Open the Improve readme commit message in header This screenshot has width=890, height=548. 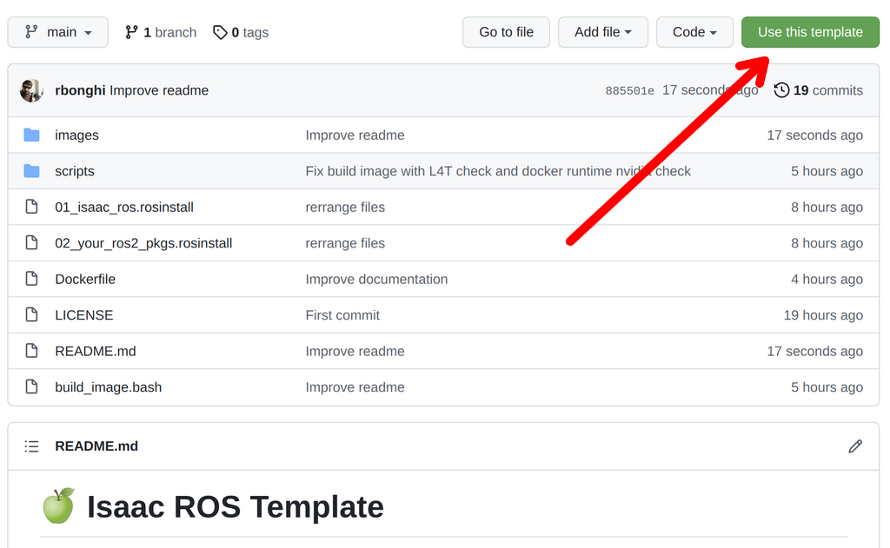point(159,90)
